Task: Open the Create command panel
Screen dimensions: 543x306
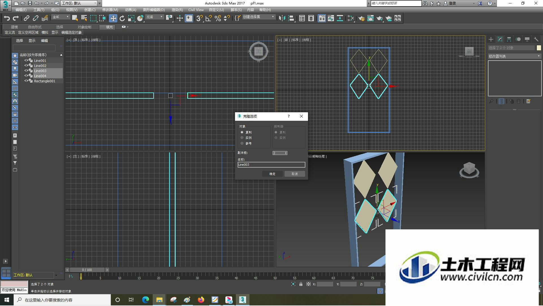Action: click(x=491, y=39)
